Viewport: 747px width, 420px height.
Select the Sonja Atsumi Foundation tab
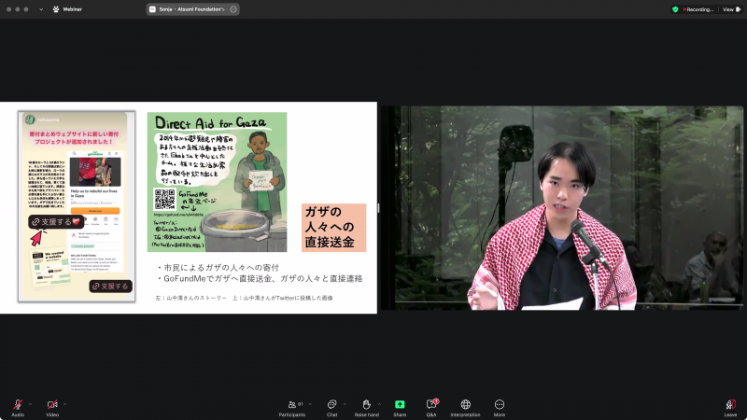[x=193, y=9]
